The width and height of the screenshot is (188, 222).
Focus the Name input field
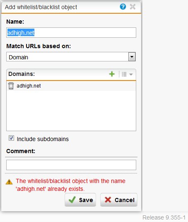tap(71, 33)
